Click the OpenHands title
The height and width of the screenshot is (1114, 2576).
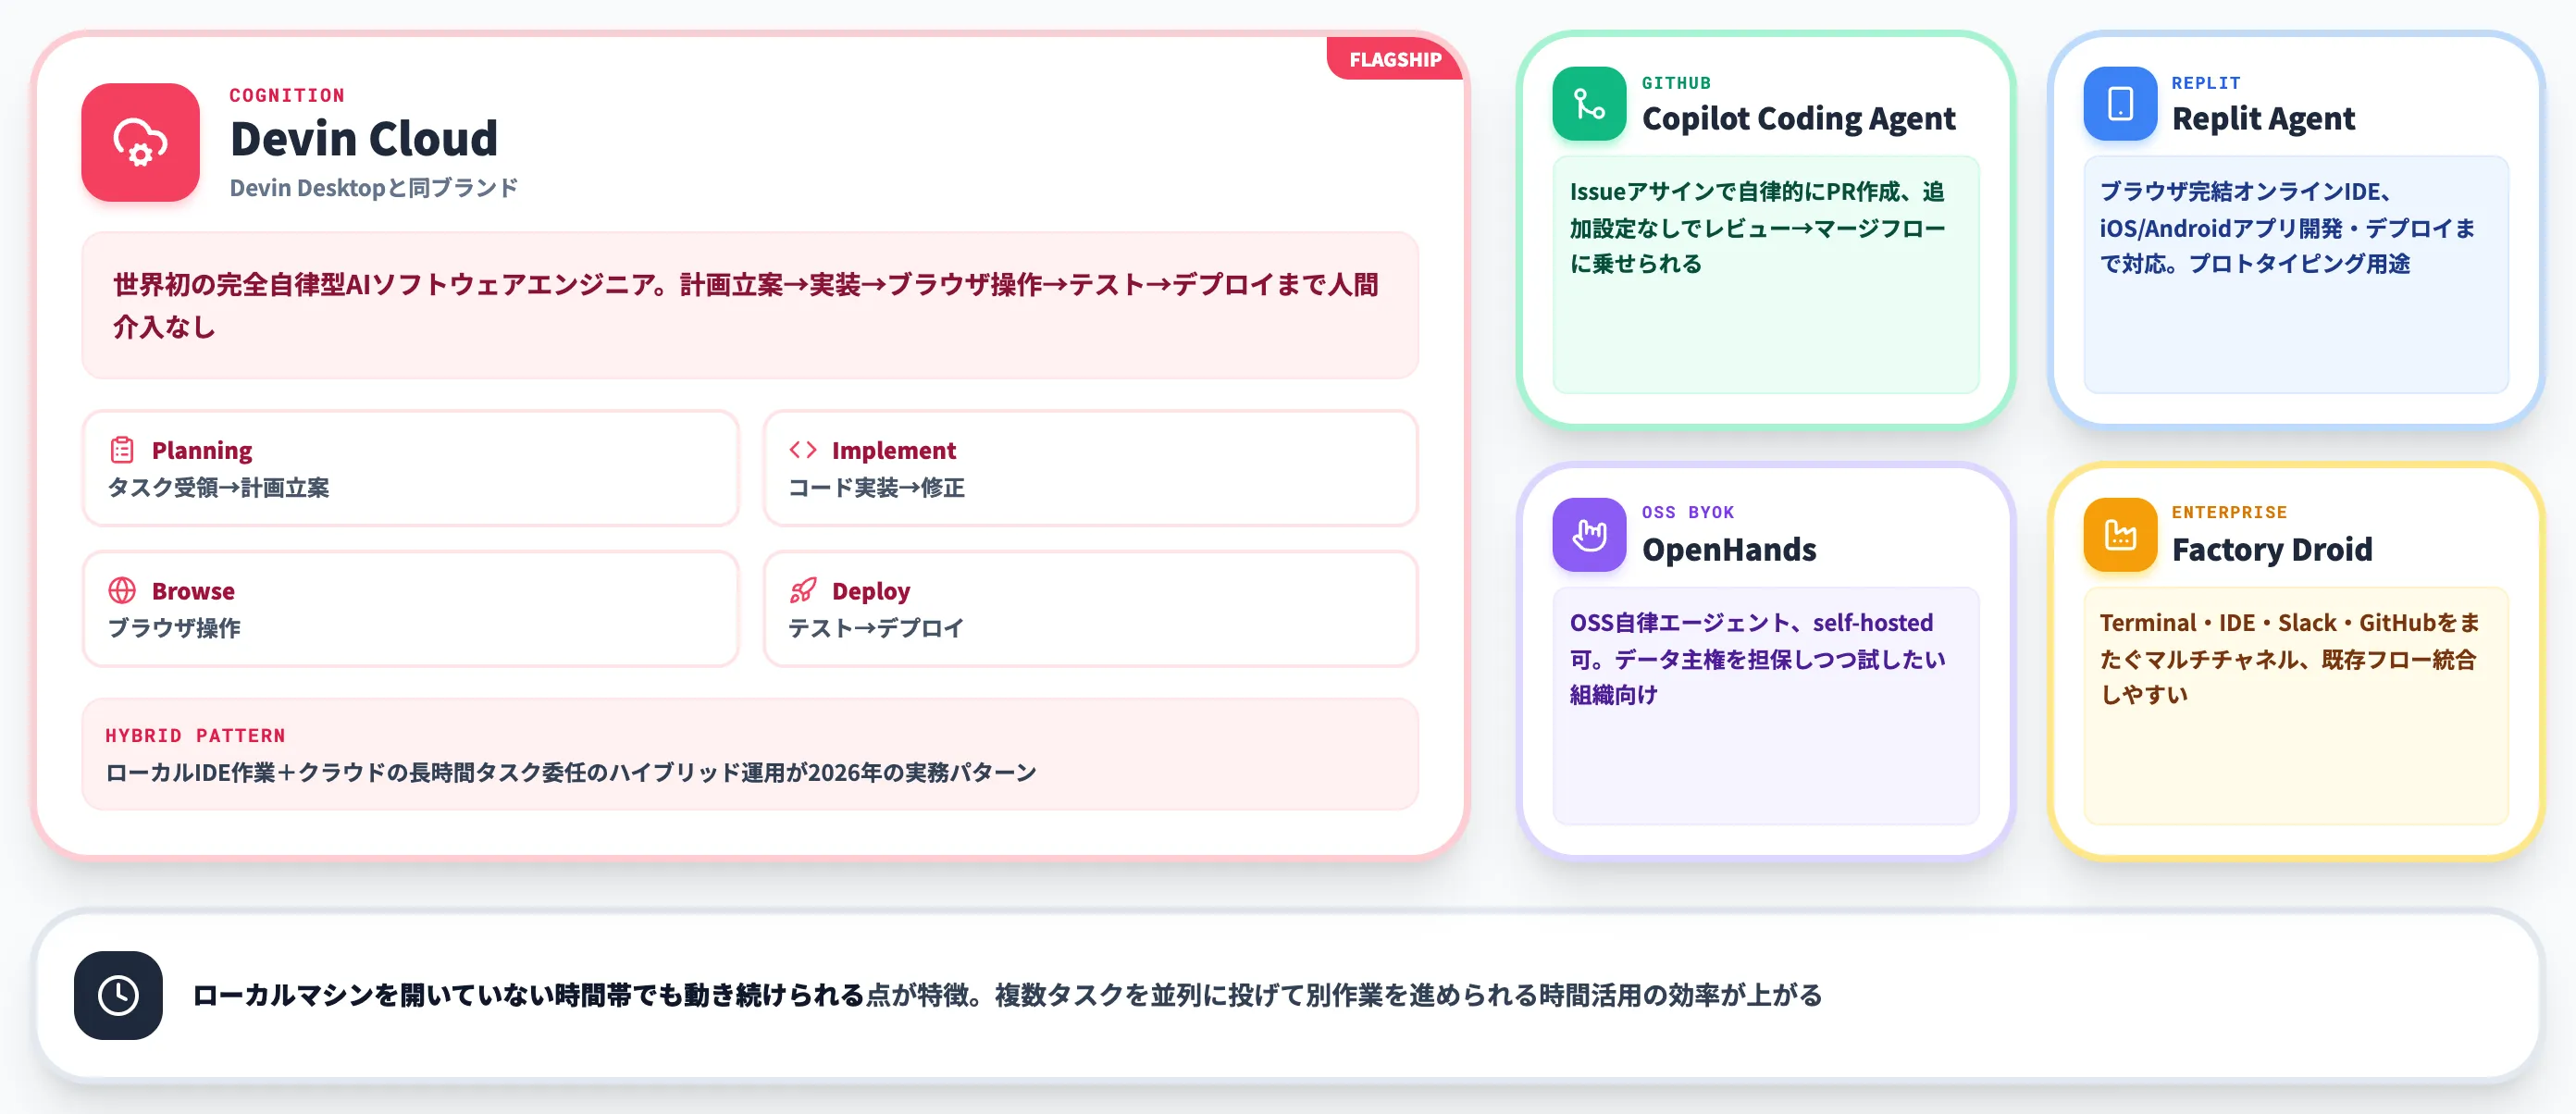(x=1729, y=549)
